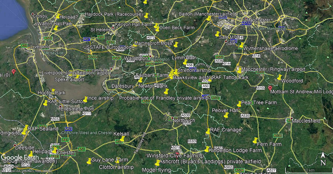The image size is (333, 174).
Task: Select the Pear Tree Farm pushpin
Action: coord(239,104)
